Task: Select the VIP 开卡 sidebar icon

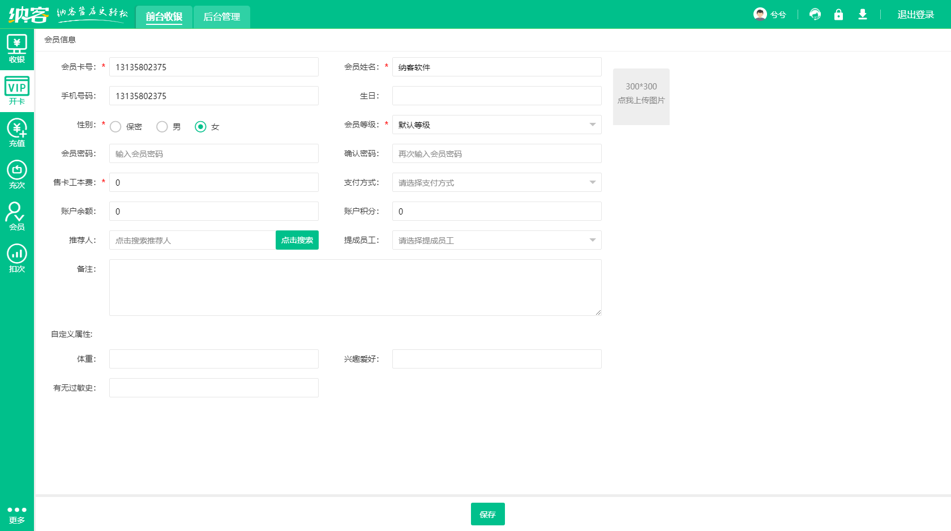Action: 17,91
